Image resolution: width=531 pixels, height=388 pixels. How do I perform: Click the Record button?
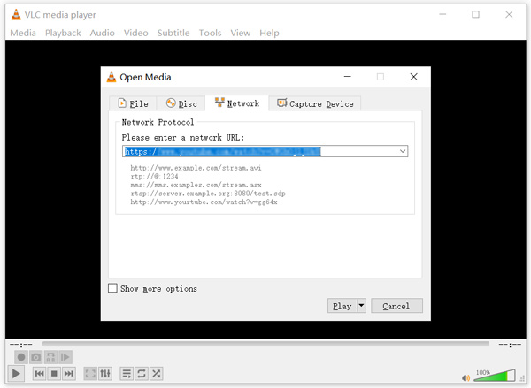pos(21,357)
